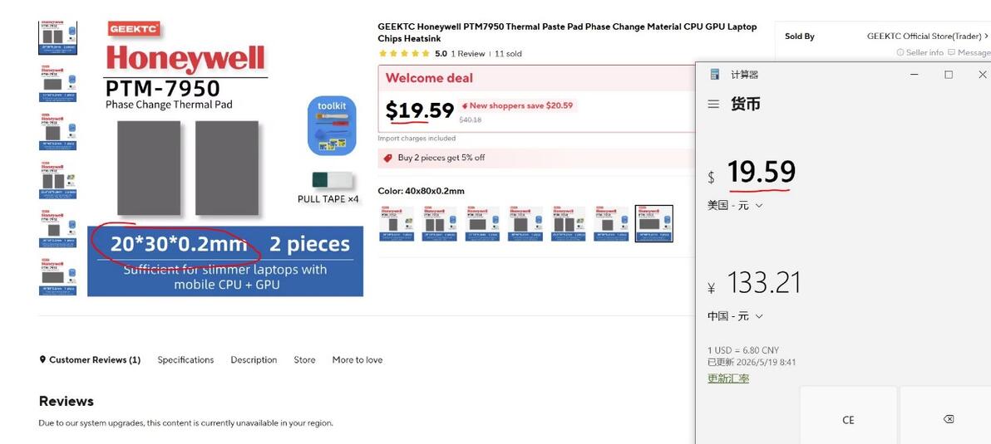Expand the 中国 - 元 currency dropdown
Viewport: 991px width, 444px height.
click(x=735, y=316)
